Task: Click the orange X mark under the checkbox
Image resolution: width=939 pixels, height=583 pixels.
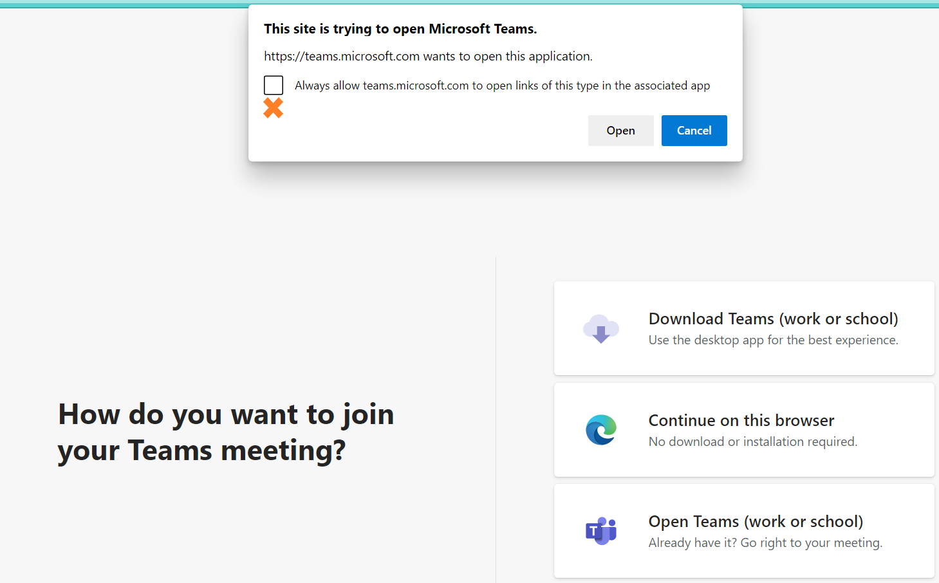Action: point(274,108)
